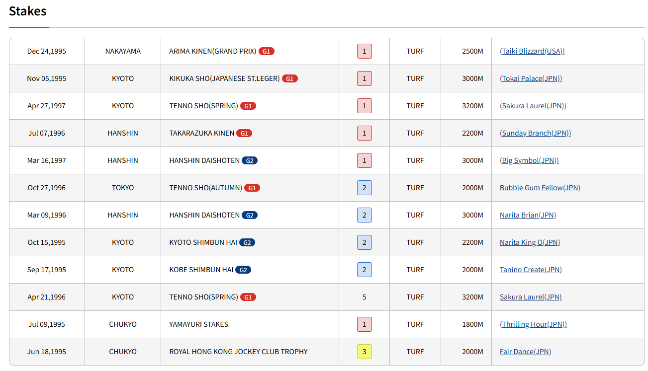
Task: Select the TAKARAZUKA KINEN race name
Action: click(x=201, y=133)
